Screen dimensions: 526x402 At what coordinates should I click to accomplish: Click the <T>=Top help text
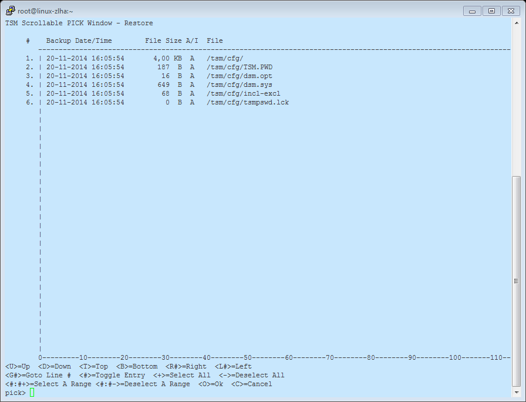point(93,366)
